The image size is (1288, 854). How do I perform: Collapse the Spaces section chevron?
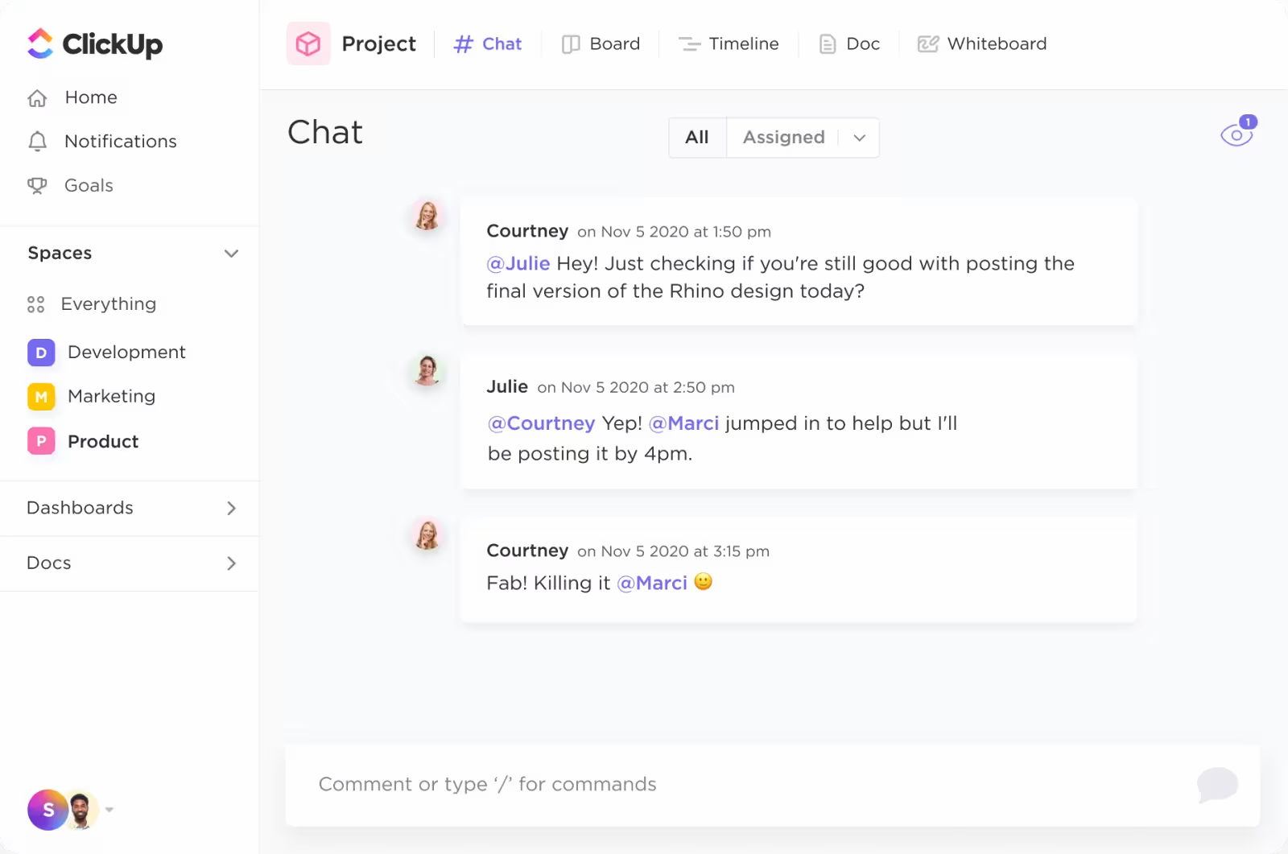tap(232, 253)
